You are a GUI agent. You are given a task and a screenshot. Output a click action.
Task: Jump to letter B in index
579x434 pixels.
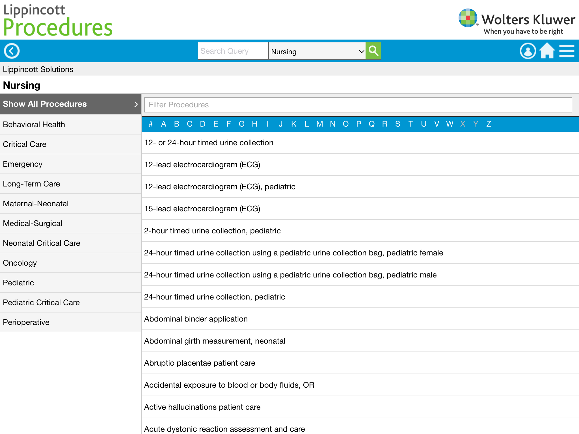pos(177,124)
